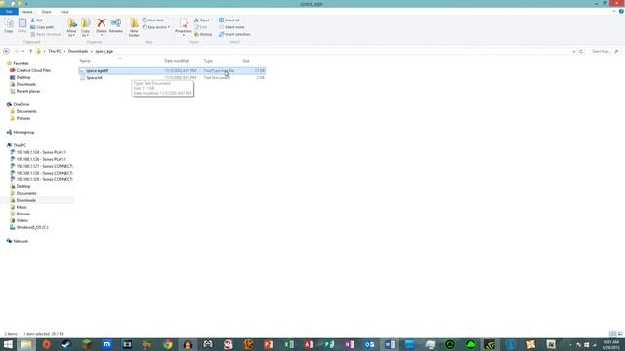Open PowerPoint from the taskbar
625x351 pixels.
pyautogui.click(x=269, y=344)
